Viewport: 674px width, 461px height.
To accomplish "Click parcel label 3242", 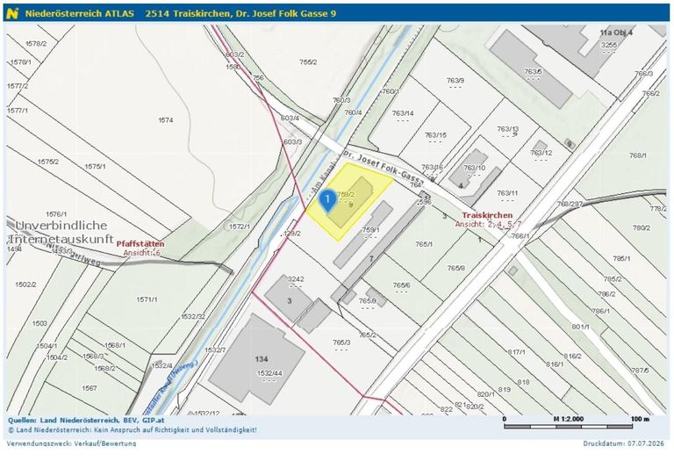I will (295, 278).
